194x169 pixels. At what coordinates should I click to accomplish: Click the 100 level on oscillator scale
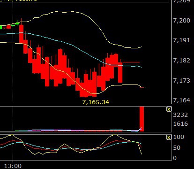[179, 137]
